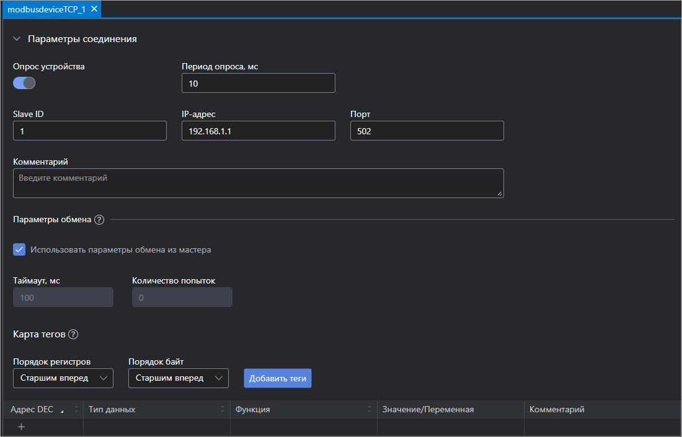Image resolution: width=682 pixels, height=437 pixels.
Task: Open help icon next to Параметры обмена
Action: 99,220
